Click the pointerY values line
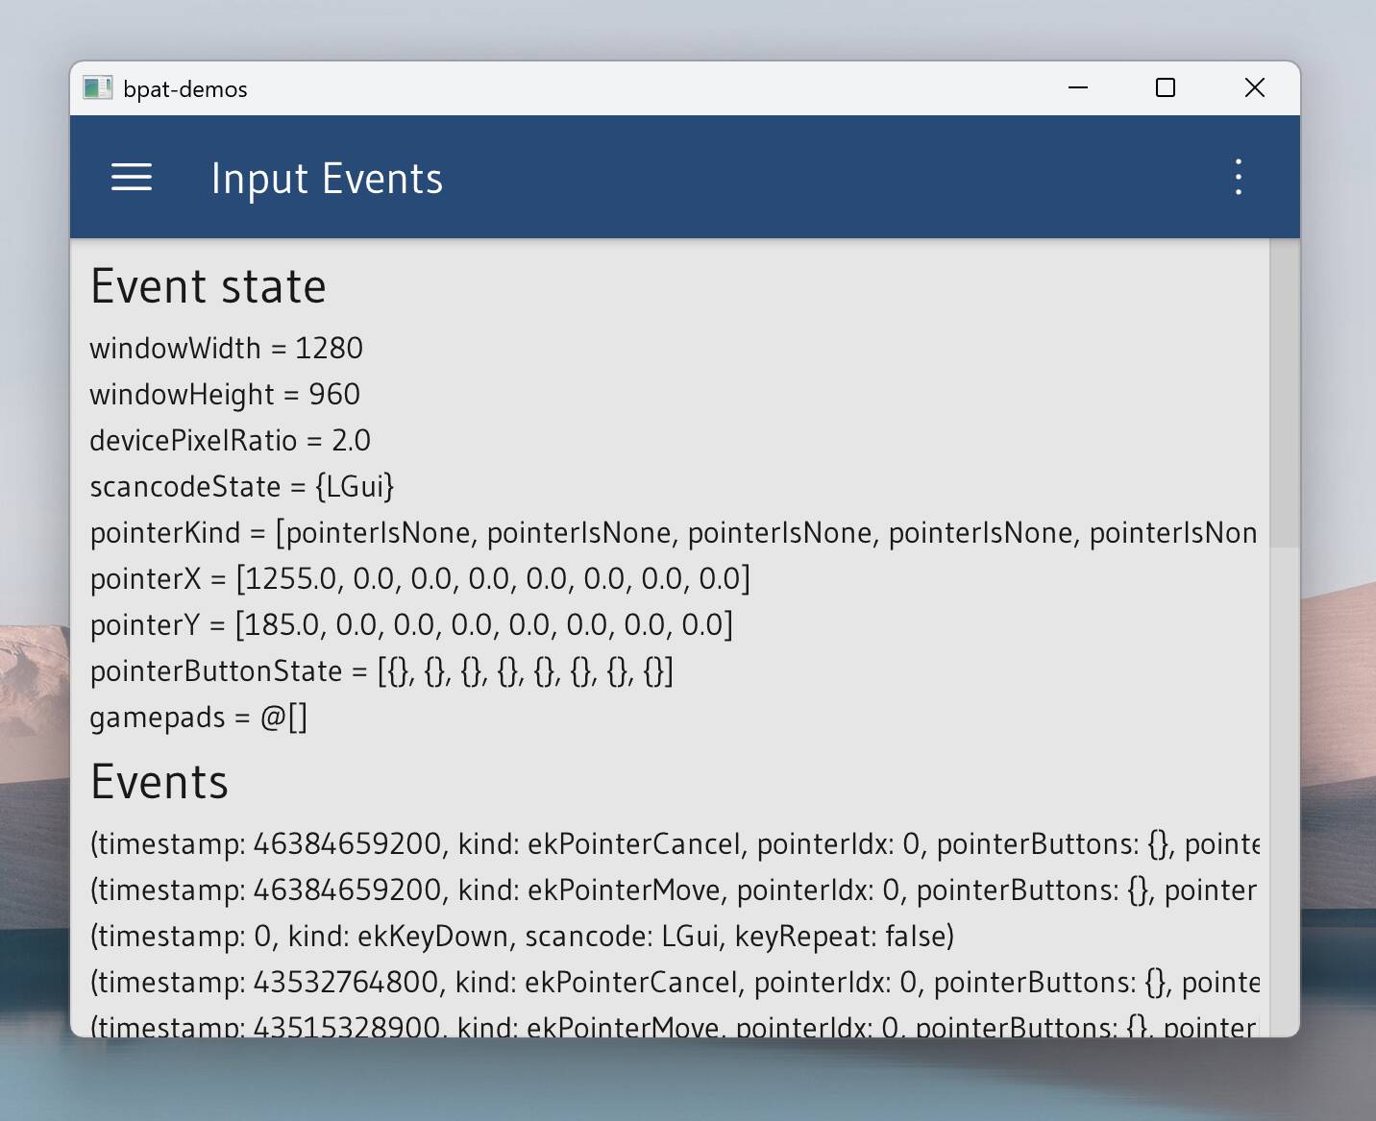1376x1121 pixels. click(x=411, y=624)
